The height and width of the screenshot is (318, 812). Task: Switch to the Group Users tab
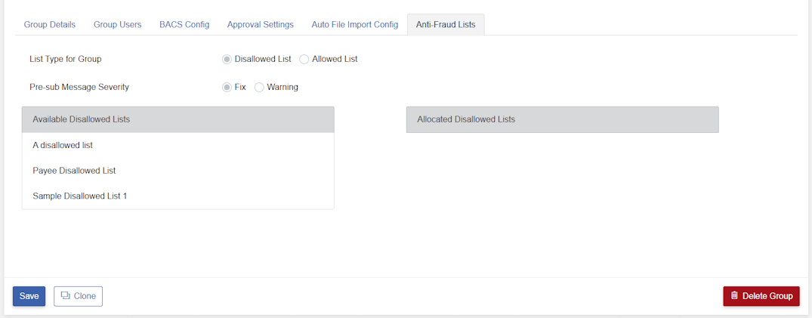(118, 24)
